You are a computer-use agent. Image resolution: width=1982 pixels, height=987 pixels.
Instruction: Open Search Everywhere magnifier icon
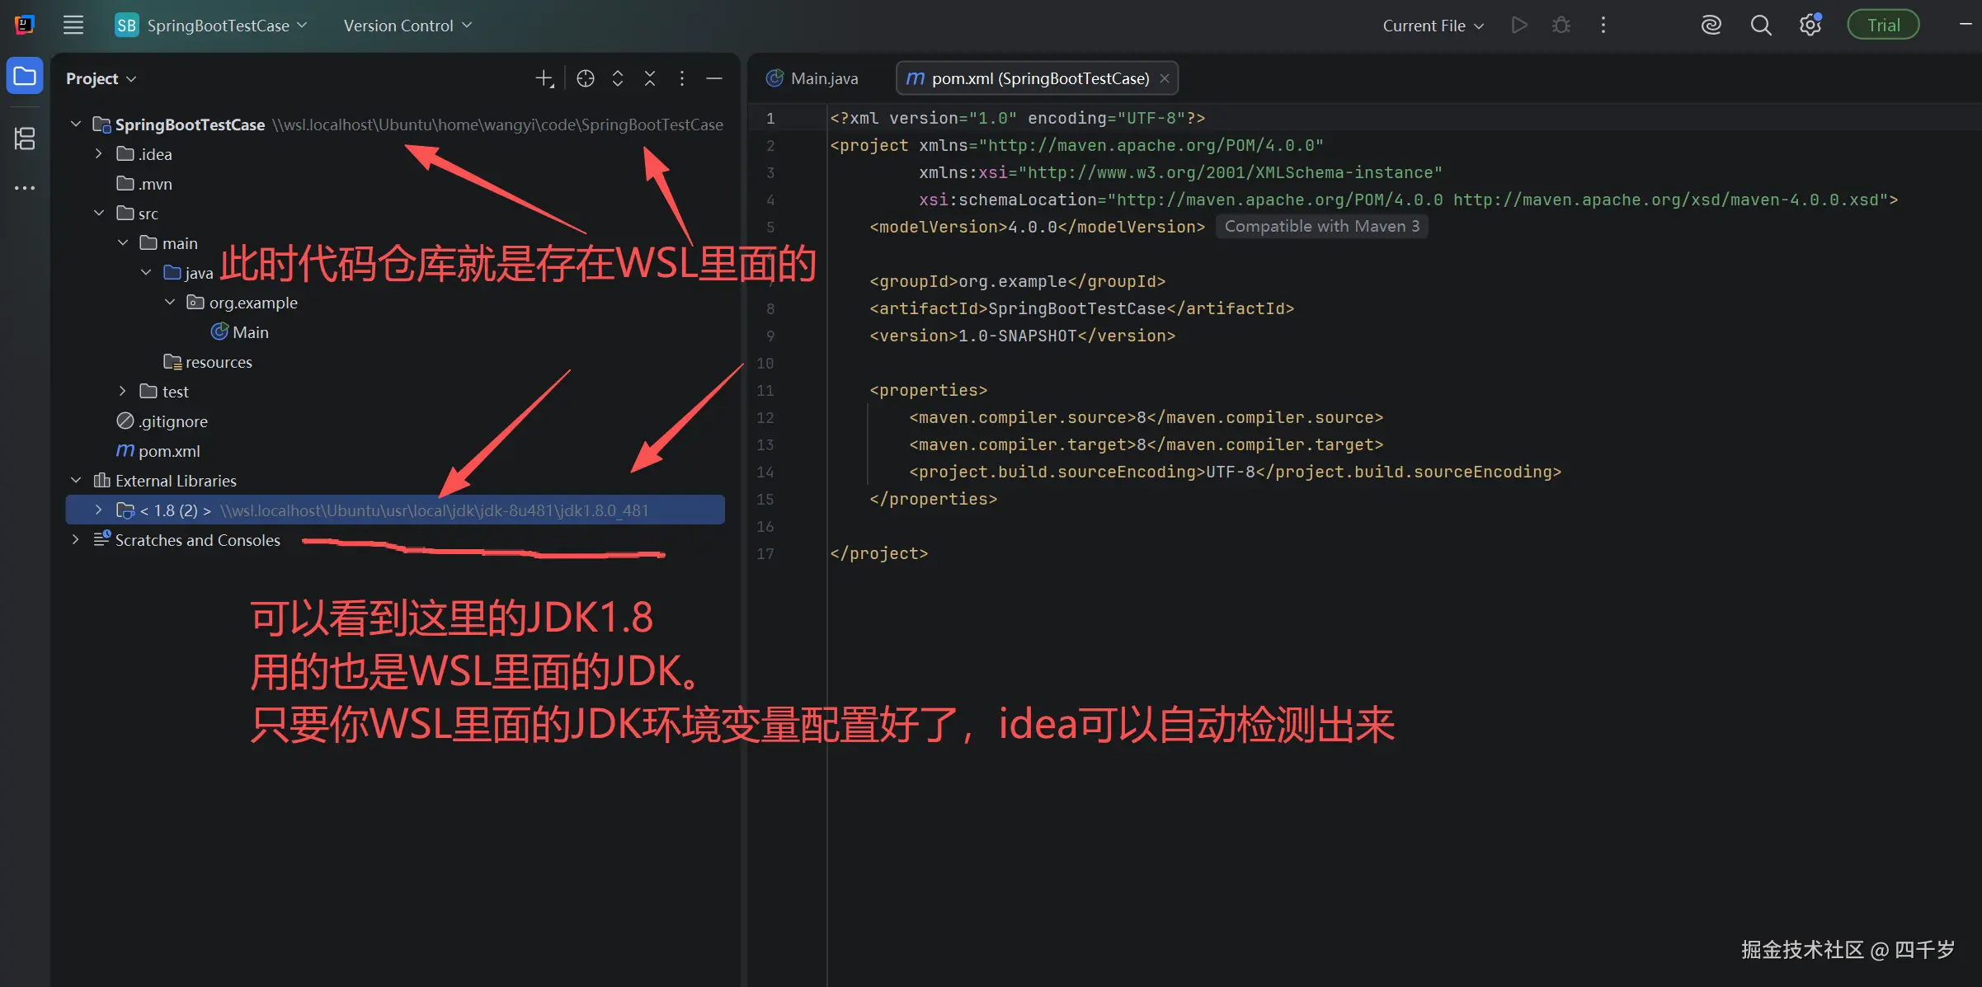(1760, 25)
